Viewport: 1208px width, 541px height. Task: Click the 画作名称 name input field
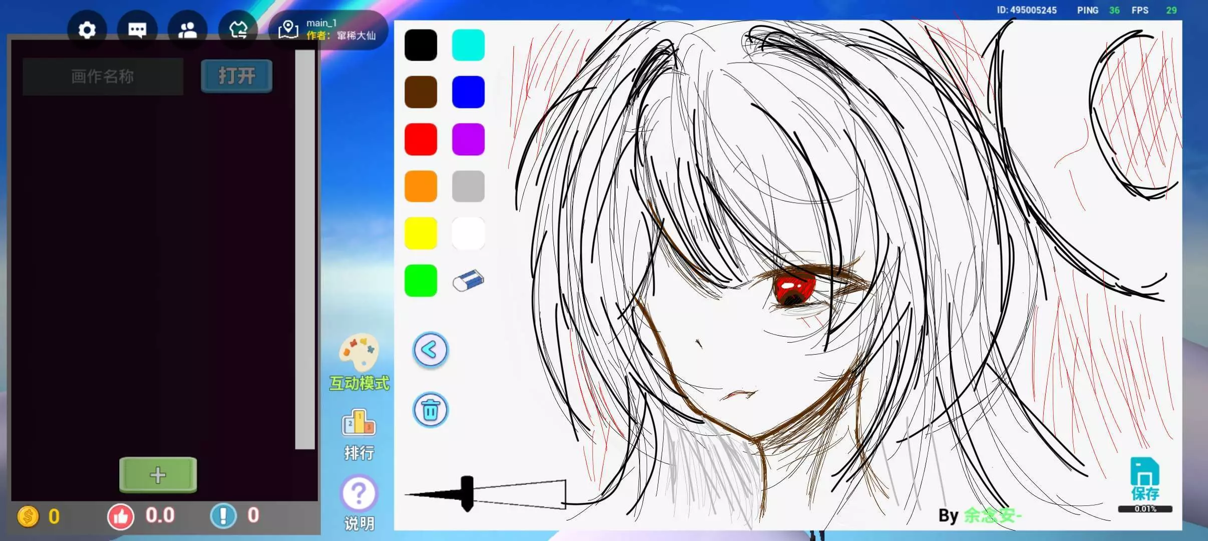(x=103, y=77)
